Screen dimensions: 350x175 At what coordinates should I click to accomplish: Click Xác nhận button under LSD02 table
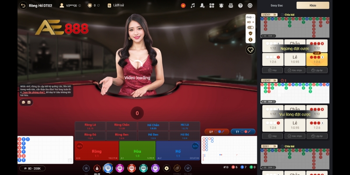tap(295, 136)
